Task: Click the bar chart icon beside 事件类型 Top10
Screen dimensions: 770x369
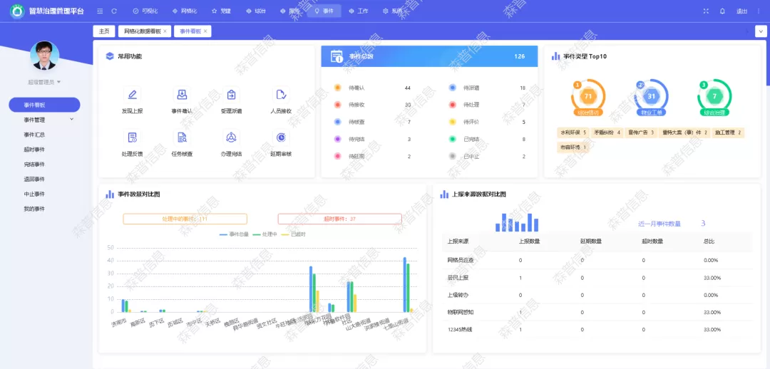Action: tap(556, 56)
